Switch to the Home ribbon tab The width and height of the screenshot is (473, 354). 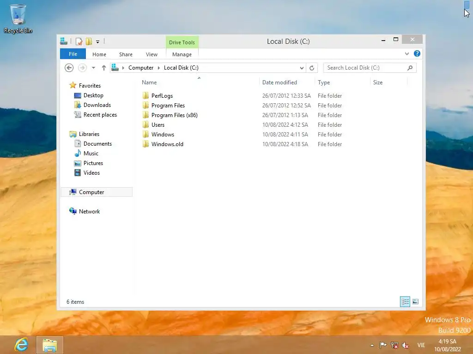99,54
